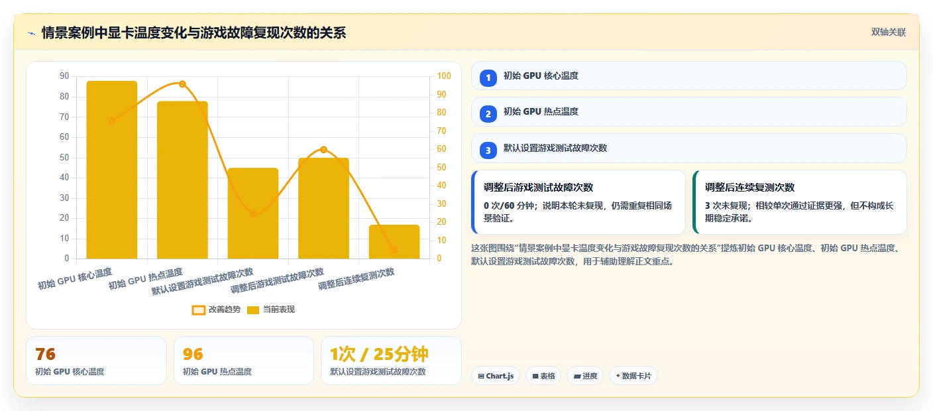The height and width of the screenshot is (411, 933).
Task: Click the 当前表现 legend color box
Action: (x=253, y=310)
